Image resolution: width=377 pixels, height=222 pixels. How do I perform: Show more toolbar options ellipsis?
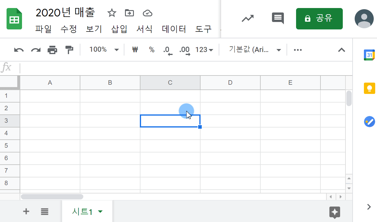click(298, 50)
